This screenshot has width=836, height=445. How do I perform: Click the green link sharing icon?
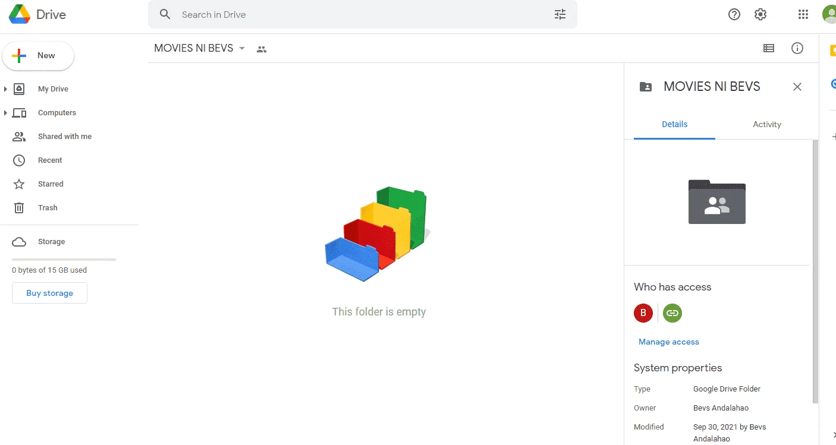[672, 313]
